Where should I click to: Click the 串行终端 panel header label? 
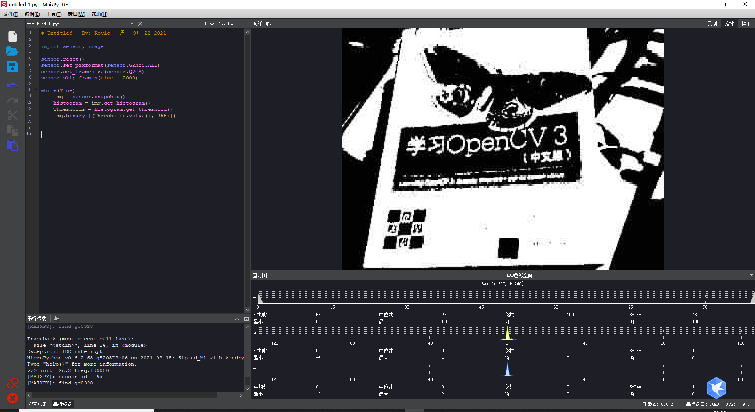[37, 318]
